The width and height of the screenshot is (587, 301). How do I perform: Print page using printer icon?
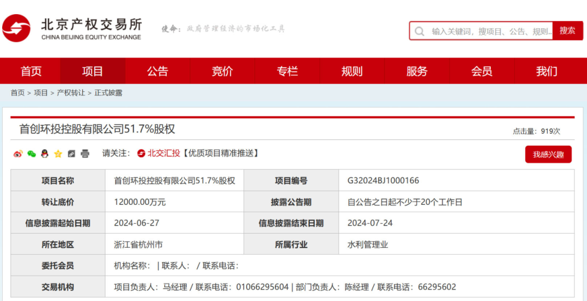pyautogui.click(x=85, y=154)
